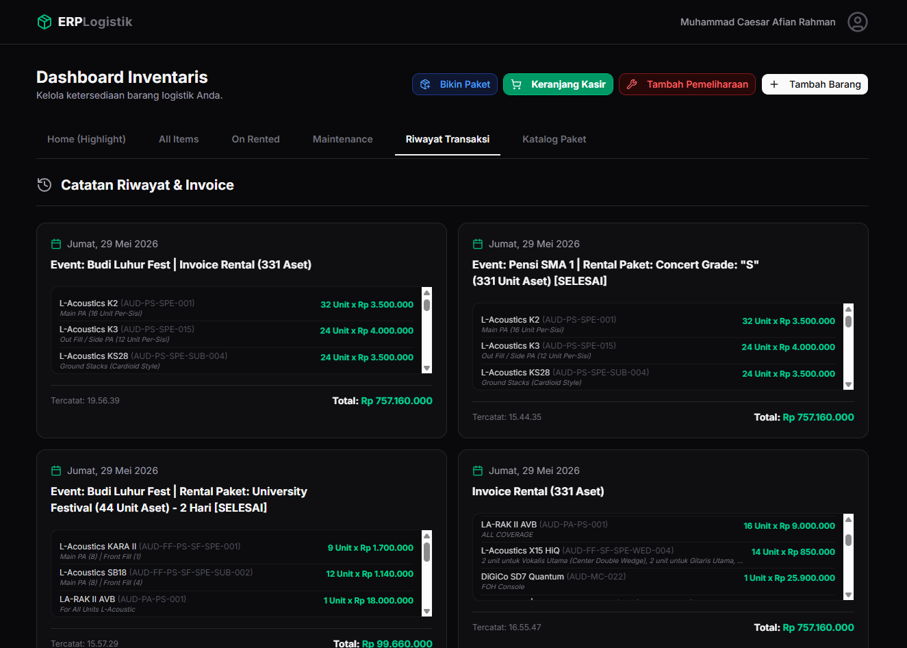Click total Rp 757.160.000 beside Tercatat: 19.56.39
Viewport: 907px width, 648px height.
pyautogui.click(x=396, y=401)
